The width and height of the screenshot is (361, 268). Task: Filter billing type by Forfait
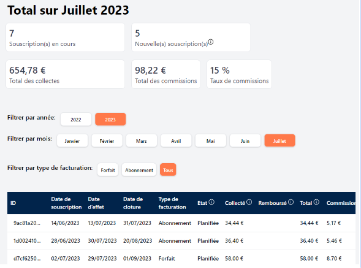point(108,170)
